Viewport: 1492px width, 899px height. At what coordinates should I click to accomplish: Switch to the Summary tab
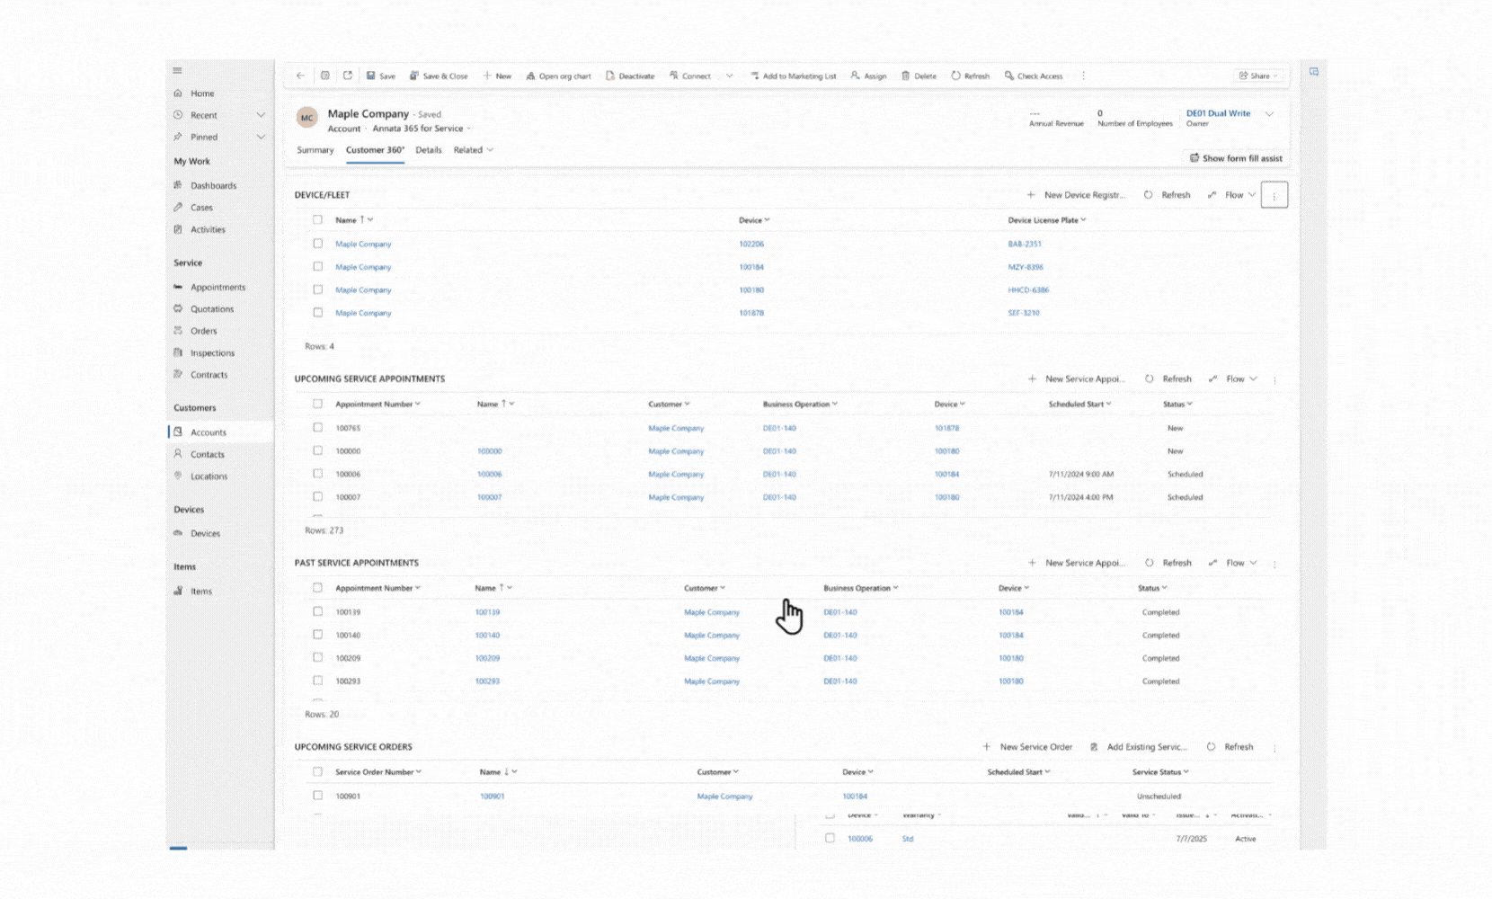pos(315,150)
